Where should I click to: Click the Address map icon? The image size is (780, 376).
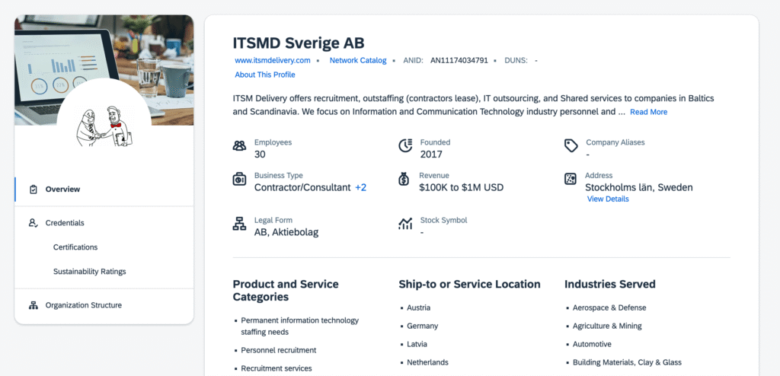tap(571, 179)
